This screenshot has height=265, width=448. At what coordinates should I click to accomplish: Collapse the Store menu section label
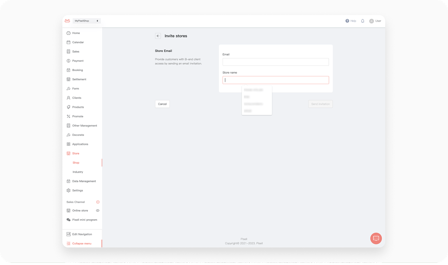point(76,153)
